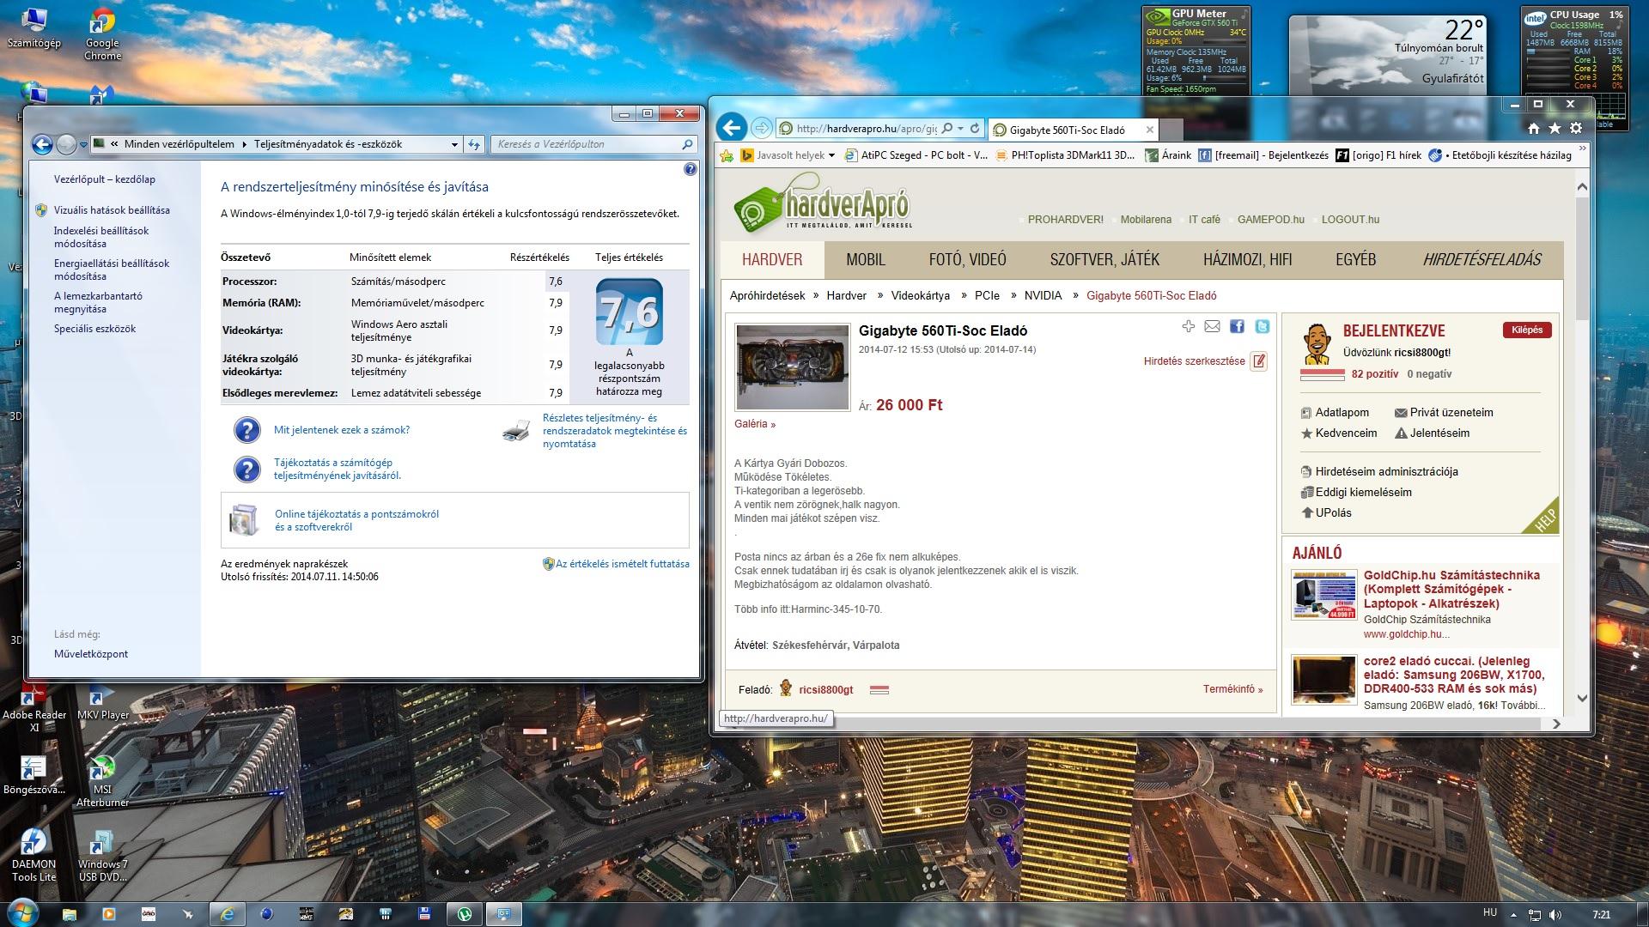Image resolution: width=1649 pixels, height=927 pixels.
Task: Click the Facebook share icon on listing
Action: pyautogui.click(x=1237, y=326)
